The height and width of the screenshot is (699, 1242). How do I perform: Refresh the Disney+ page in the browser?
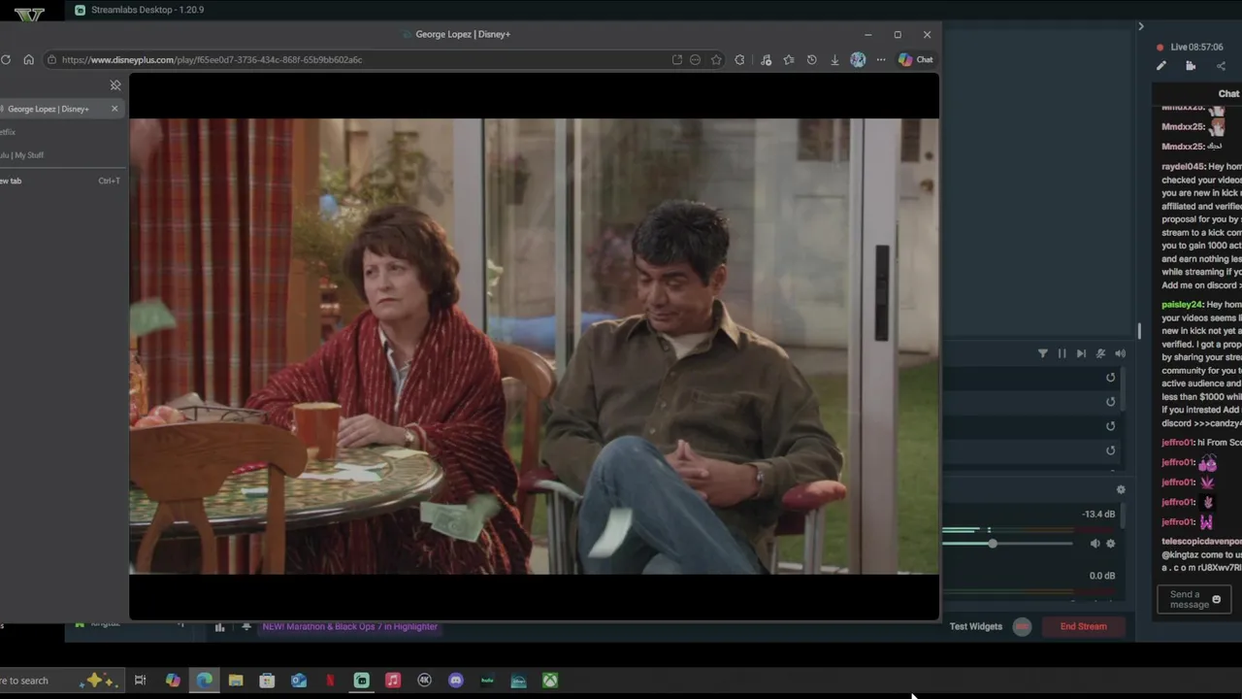(x=6, y=59)
